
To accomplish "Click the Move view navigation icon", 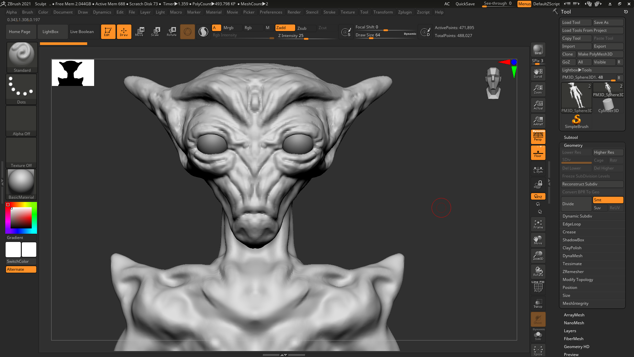I will 538,240.
